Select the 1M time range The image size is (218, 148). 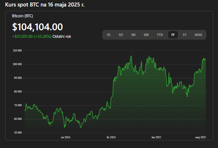coord(133,35)
